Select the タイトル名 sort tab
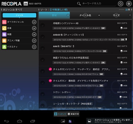 coord(85,15)
